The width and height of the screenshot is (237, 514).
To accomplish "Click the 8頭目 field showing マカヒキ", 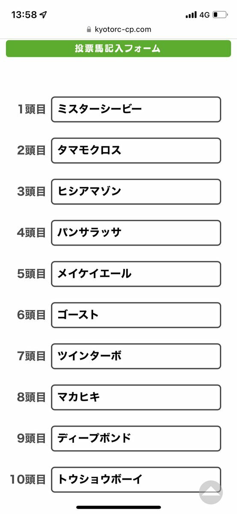I will coord(136,397).
